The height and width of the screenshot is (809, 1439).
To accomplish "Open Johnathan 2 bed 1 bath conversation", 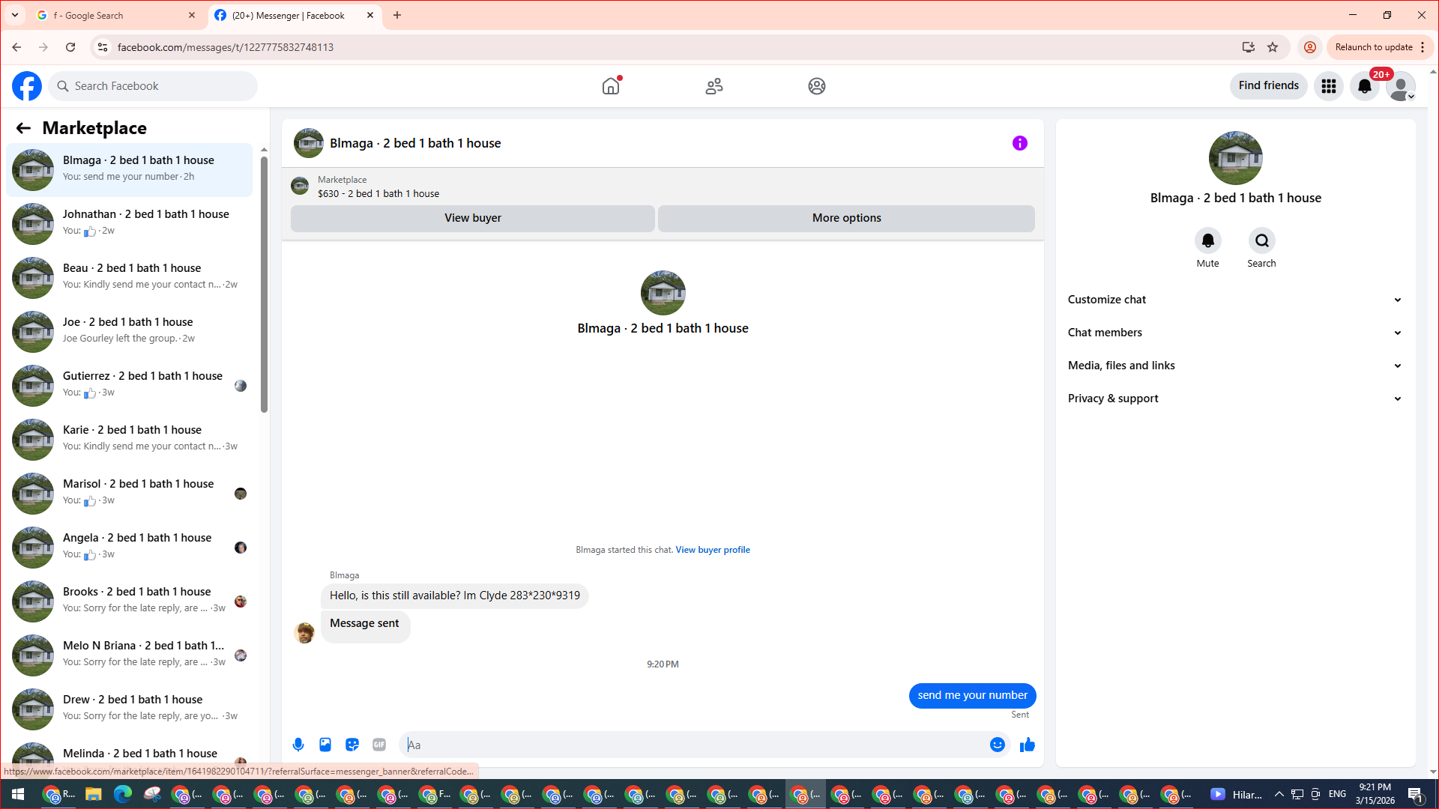I will (130, 223).
